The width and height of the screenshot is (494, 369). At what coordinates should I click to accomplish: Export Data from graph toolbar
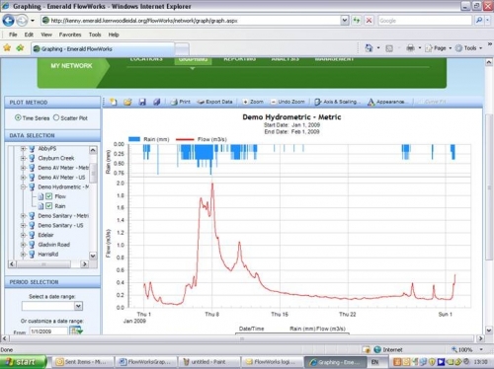point(214,102)
